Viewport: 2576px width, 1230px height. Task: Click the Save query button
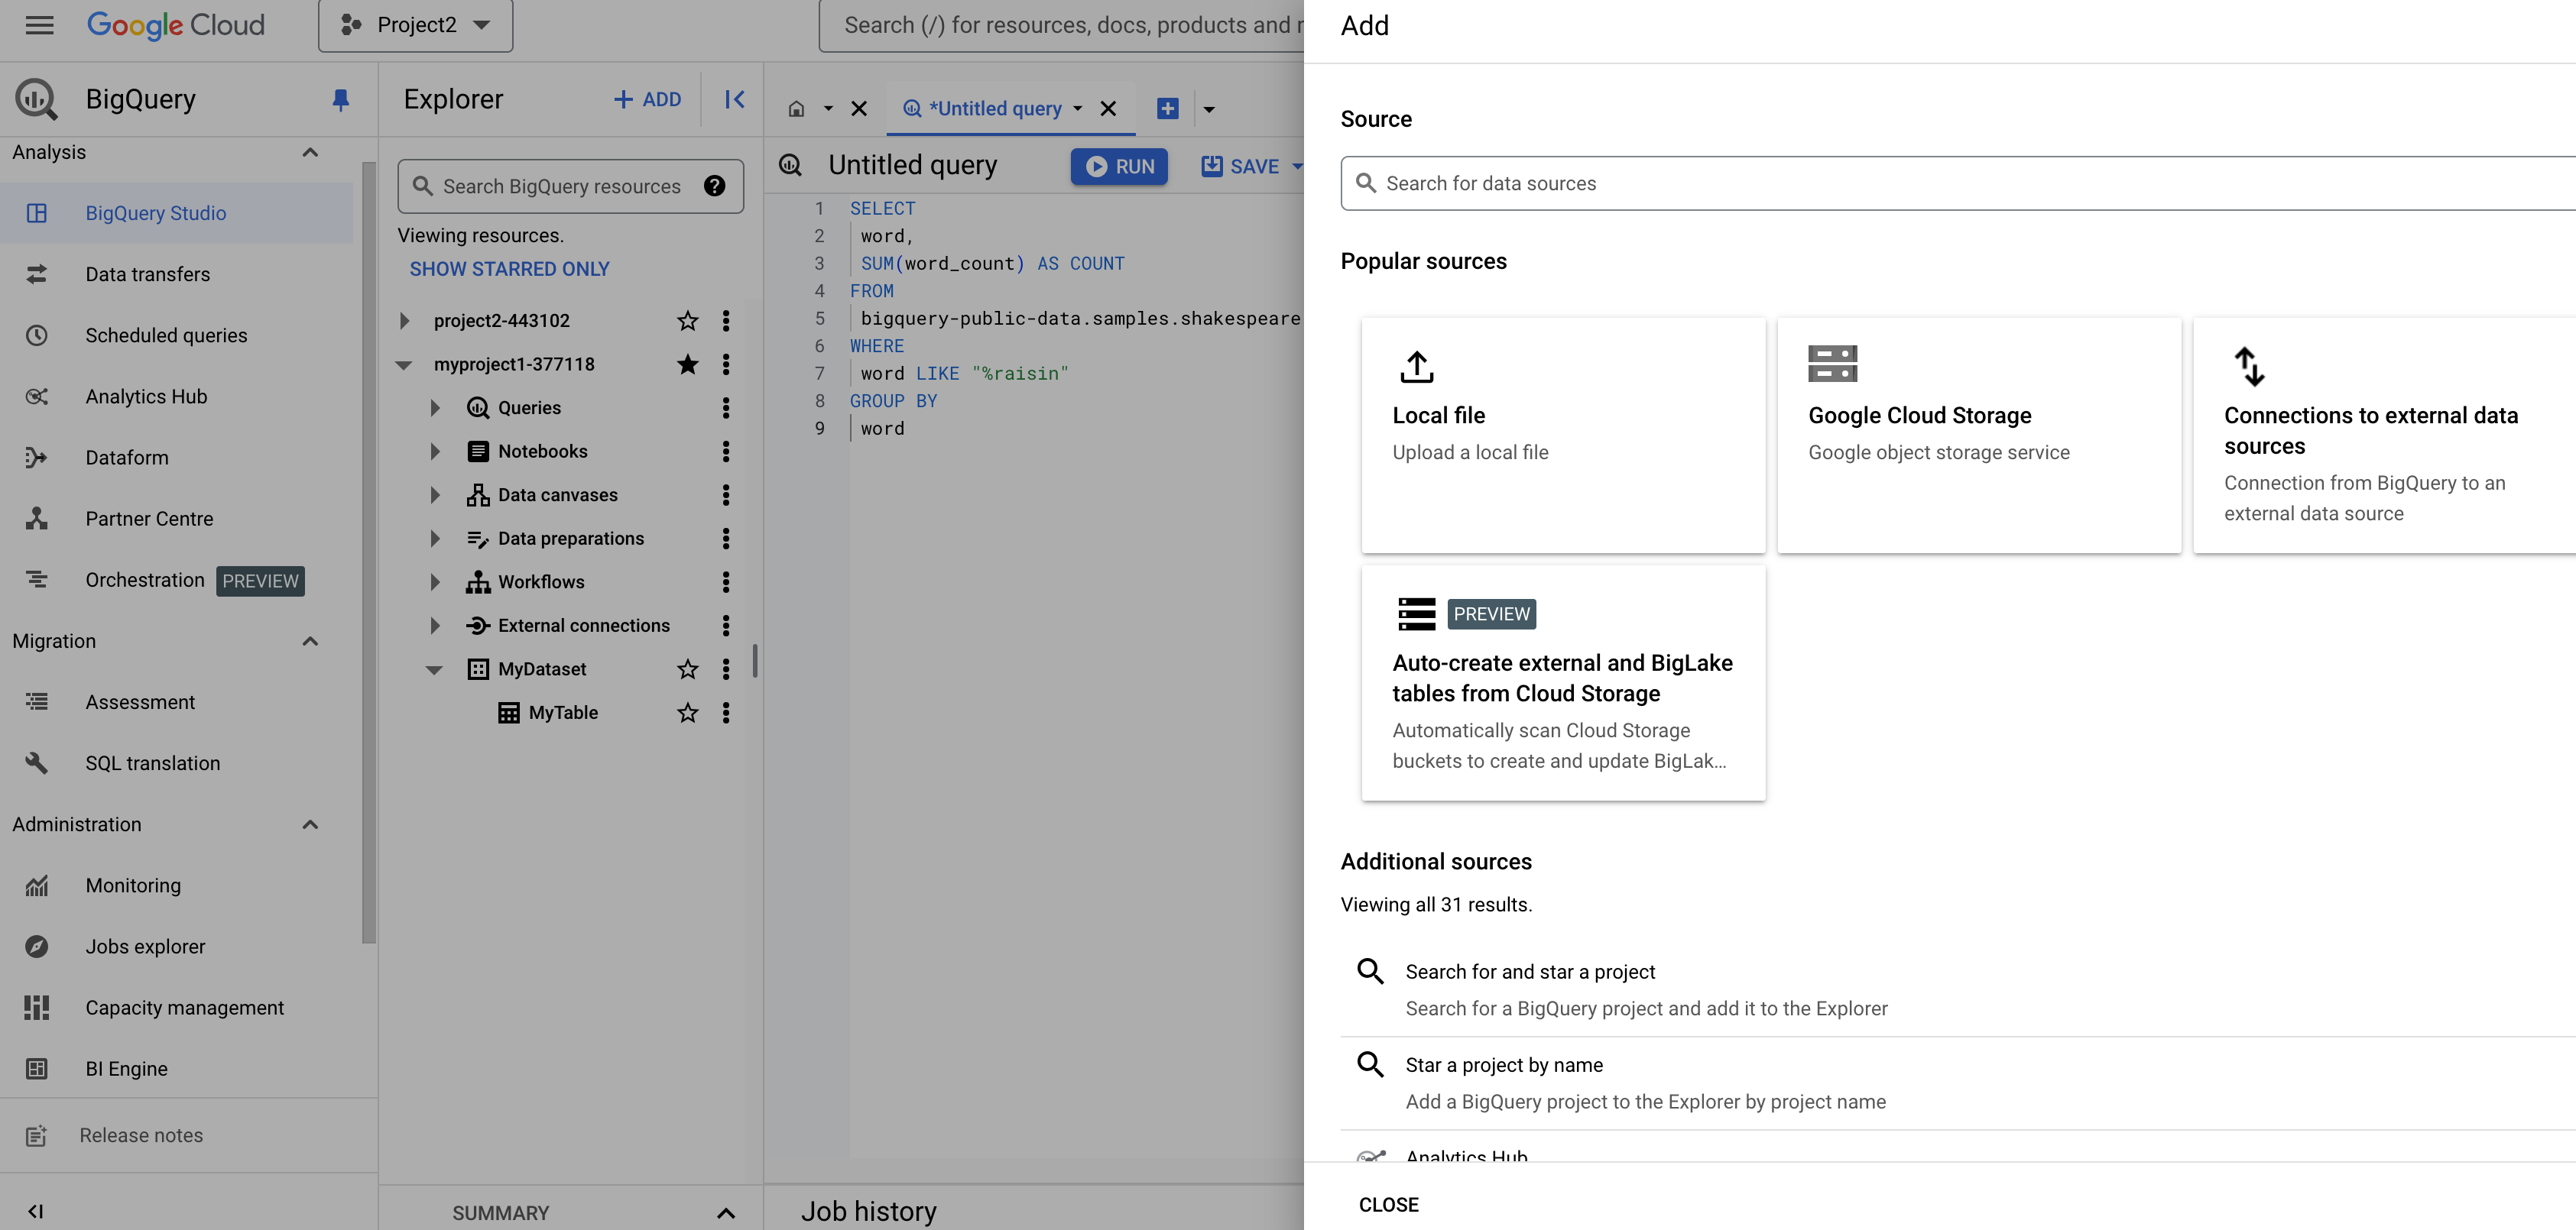pos(1244,164)
